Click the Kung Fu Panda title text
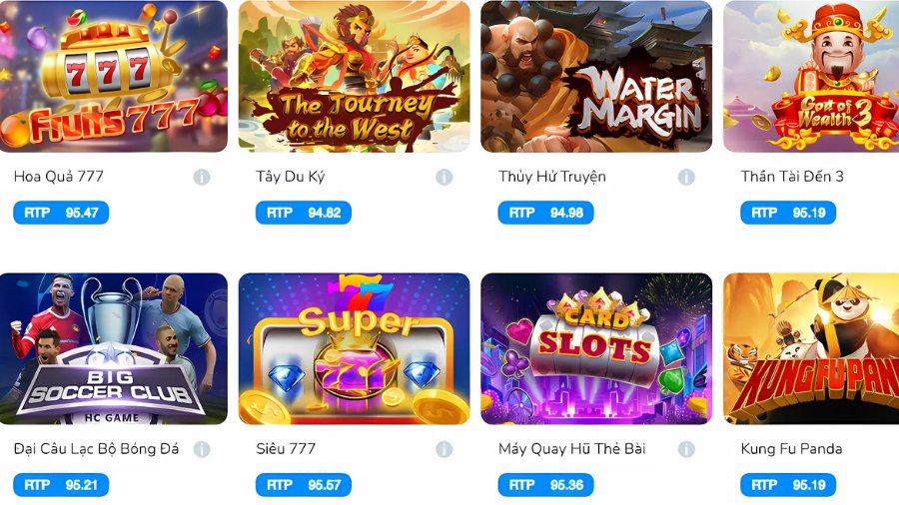The width and height of the screenshot is (899, 505). click(x=791, y=449)
